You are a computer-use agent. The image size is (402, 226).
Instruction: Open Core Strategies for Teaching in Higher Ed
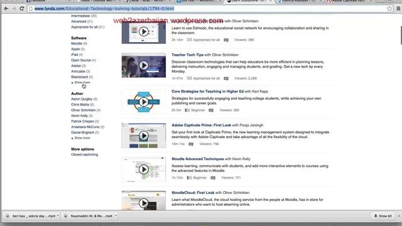click(207, 92)
